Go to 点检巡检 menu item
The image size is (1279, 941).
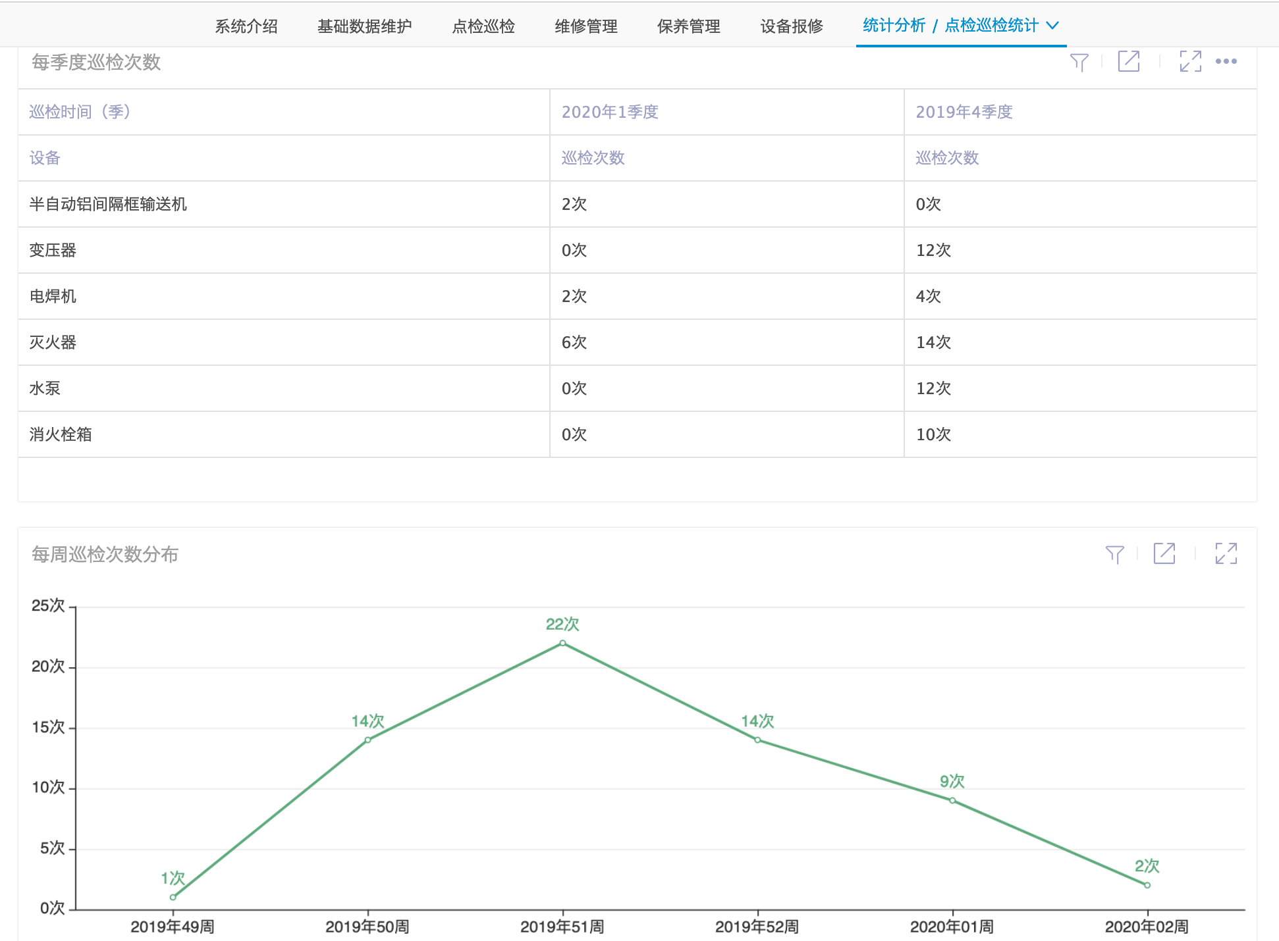(483, 26)
